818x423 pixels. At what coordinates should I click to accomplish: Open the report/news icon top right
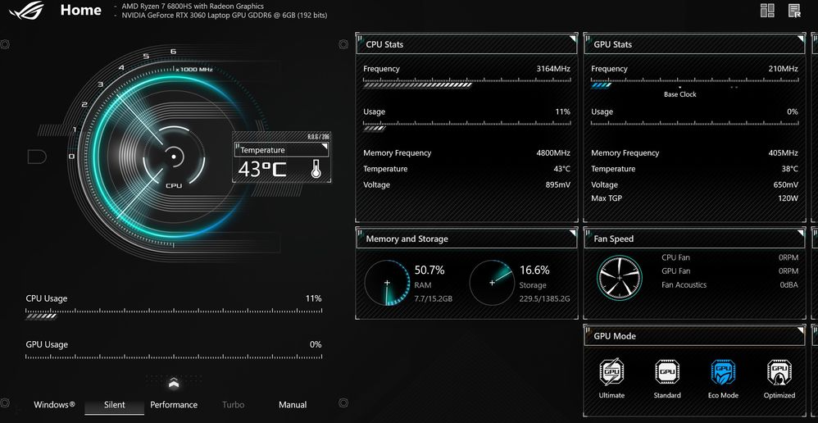point(794,11)
